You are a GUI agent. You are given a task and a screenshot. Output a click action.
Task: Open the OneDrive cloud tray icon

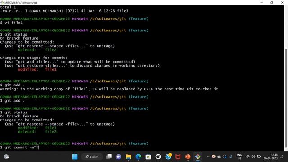point(219,157)
